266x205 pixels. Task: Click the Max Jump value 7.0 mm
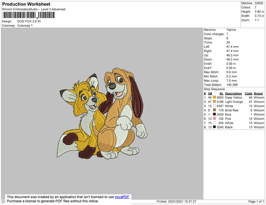click(231, 80)
